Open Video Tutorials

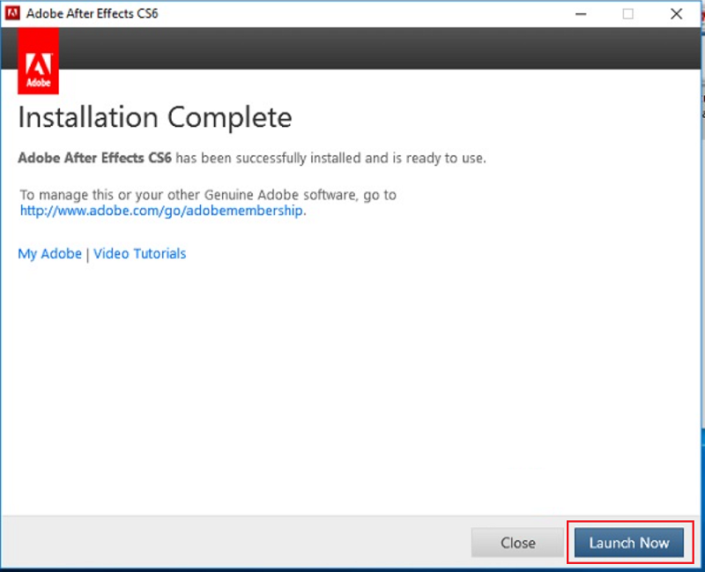coord(139,253)
